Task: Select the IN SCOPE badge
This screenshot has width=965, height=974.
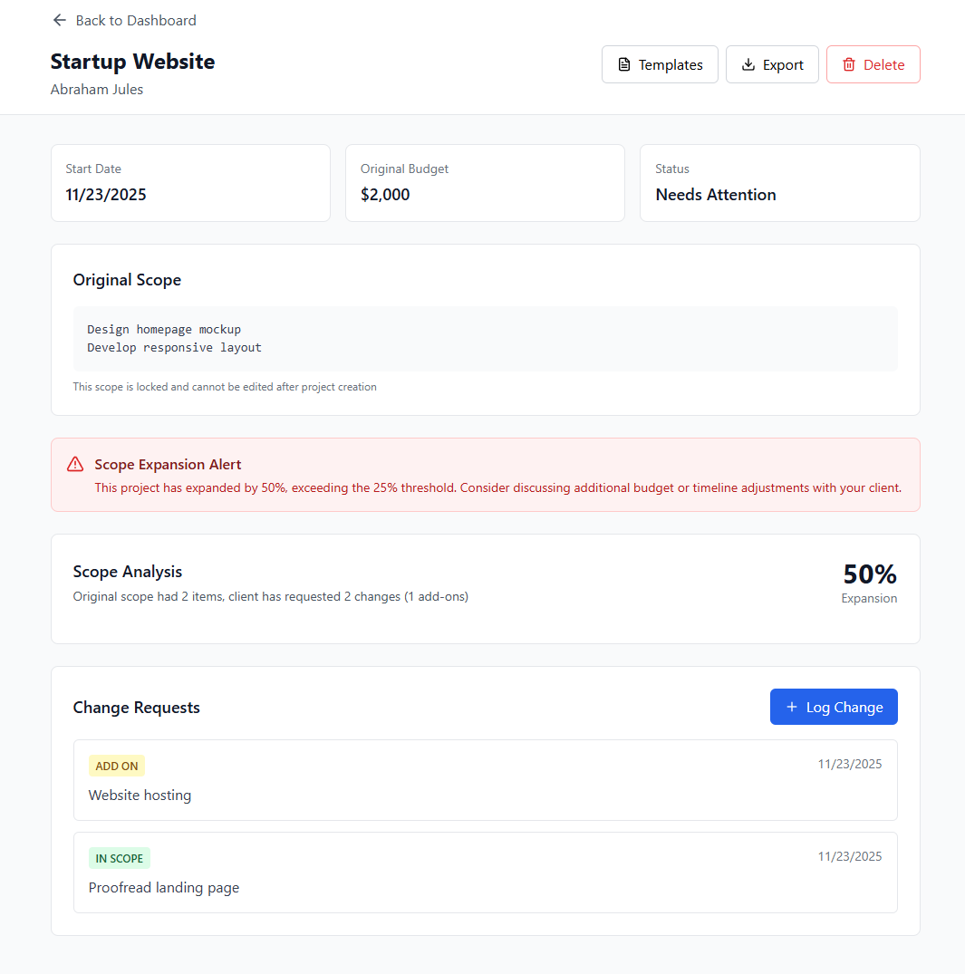Action: [119, 858]
